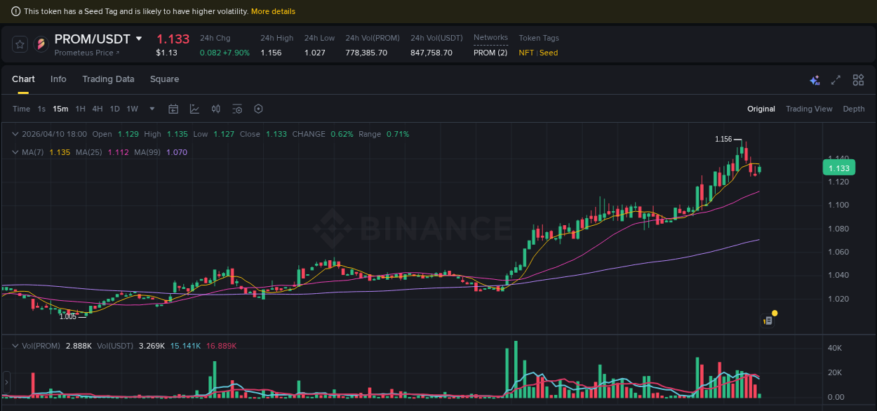Switch chart mode to TradingView
This screenshot has height=411, width=877.
809,109
